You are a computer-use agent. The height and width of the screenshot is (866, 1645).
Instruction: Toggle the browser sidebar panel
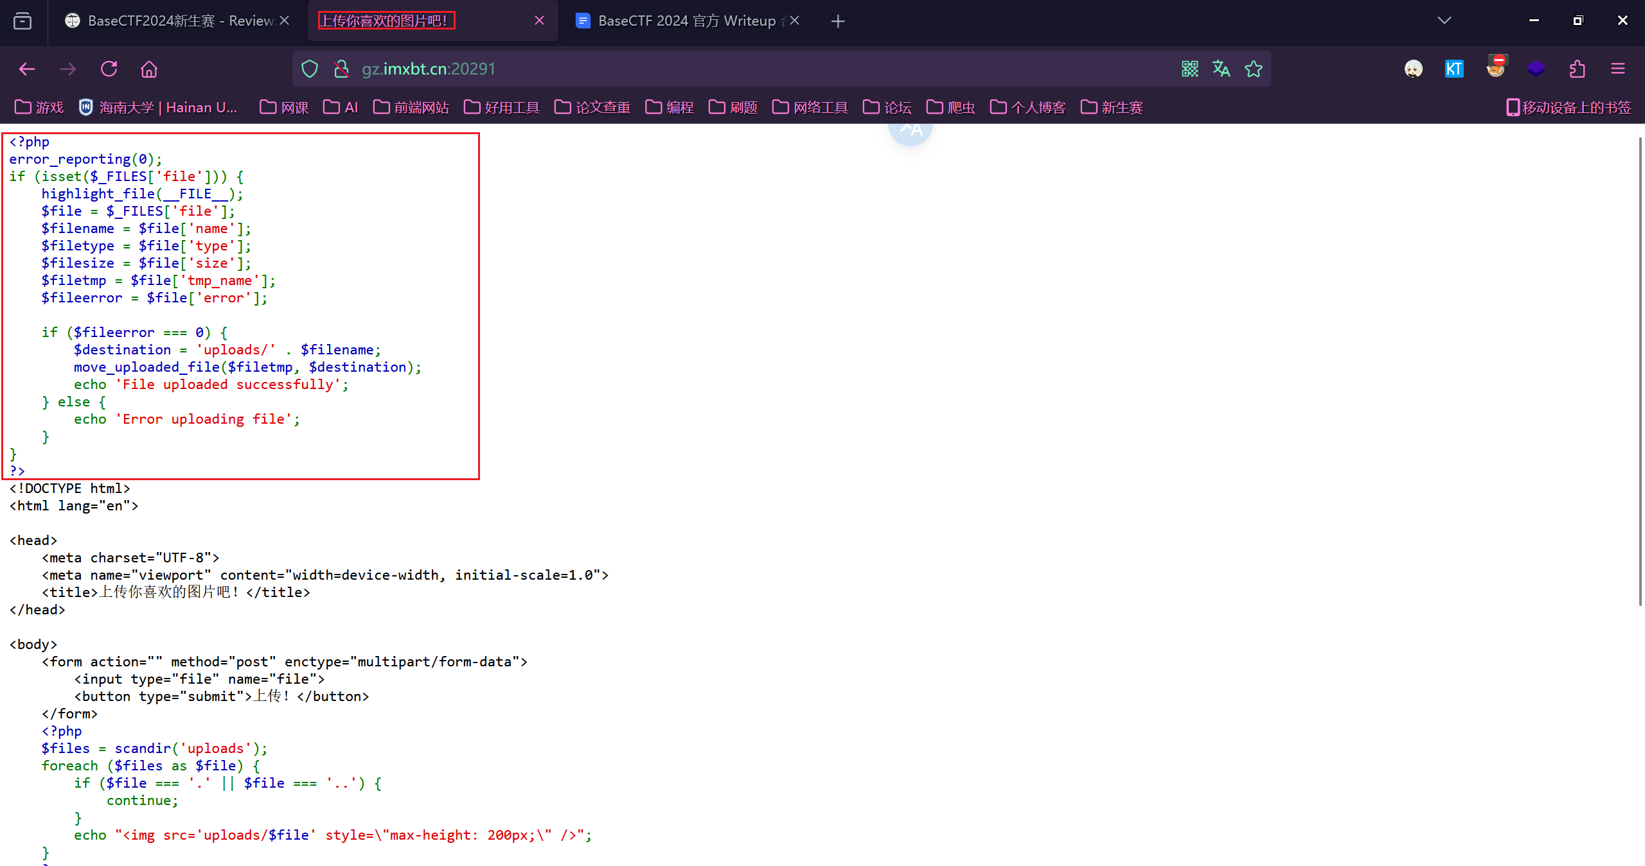pyautogui.click(x=22, y=21)
